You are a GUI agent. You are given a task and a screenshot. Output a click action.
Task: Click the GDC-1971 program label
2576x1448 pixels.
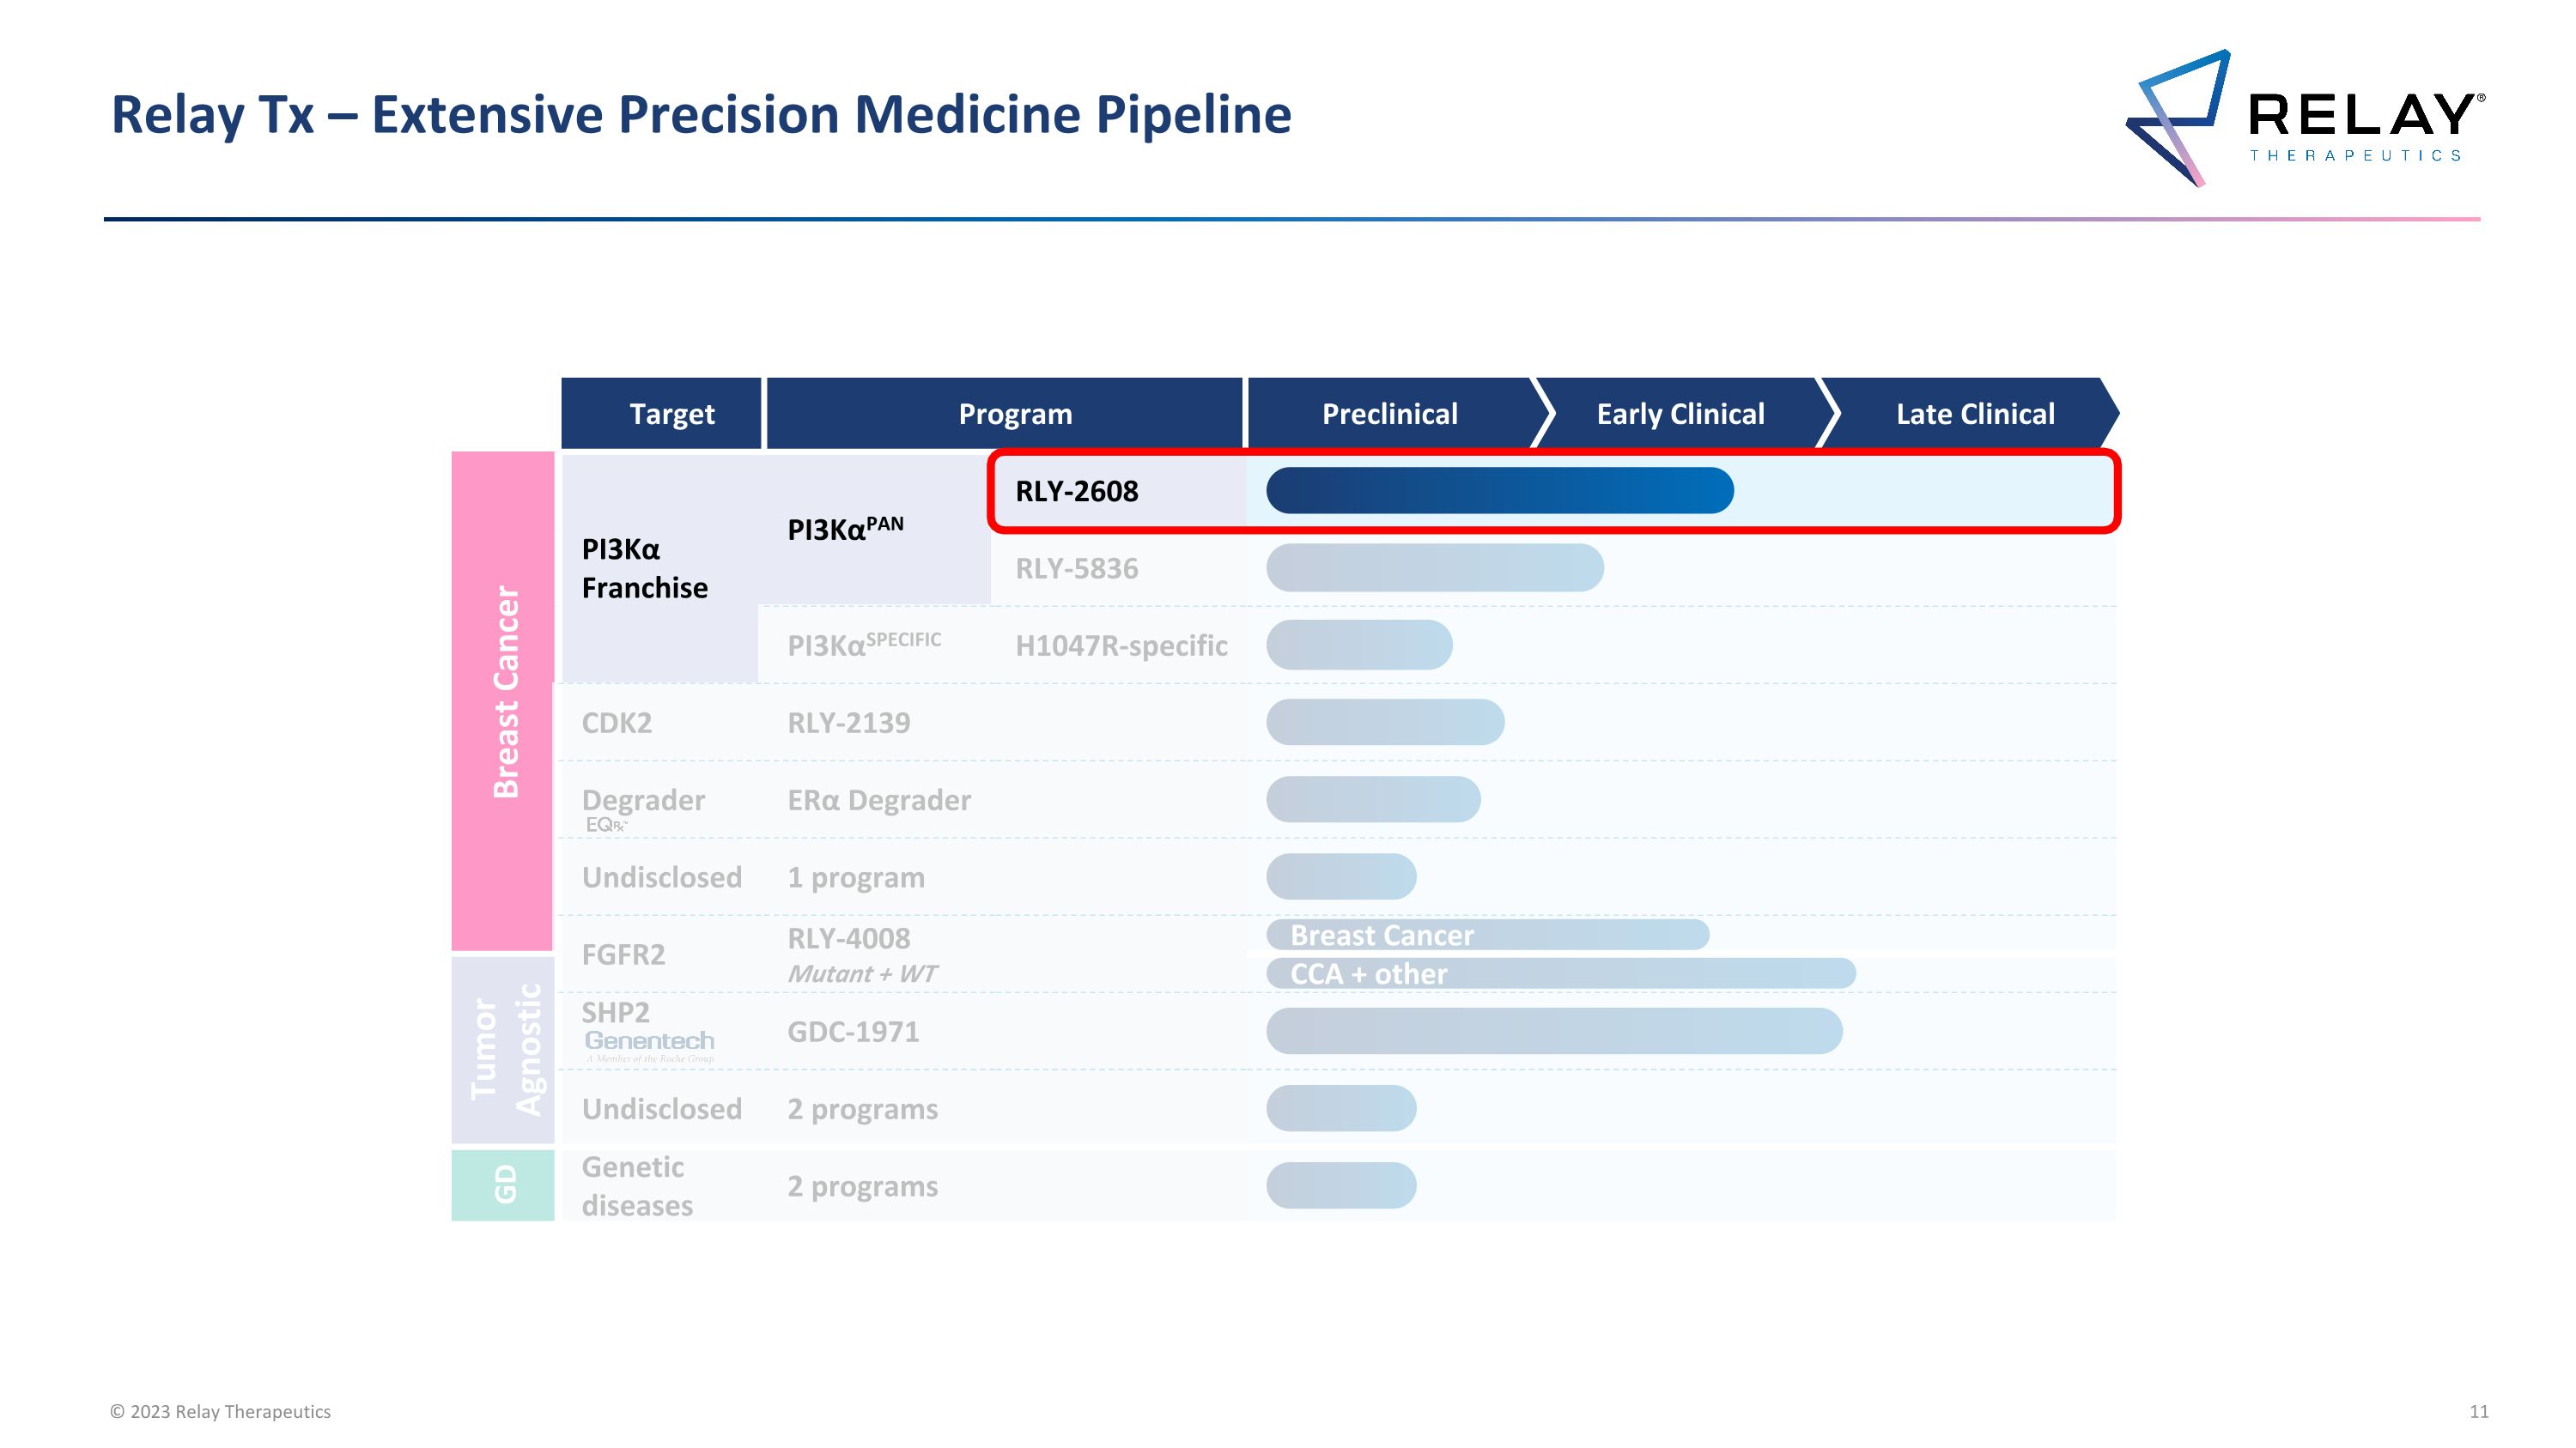pos(852,1032)
